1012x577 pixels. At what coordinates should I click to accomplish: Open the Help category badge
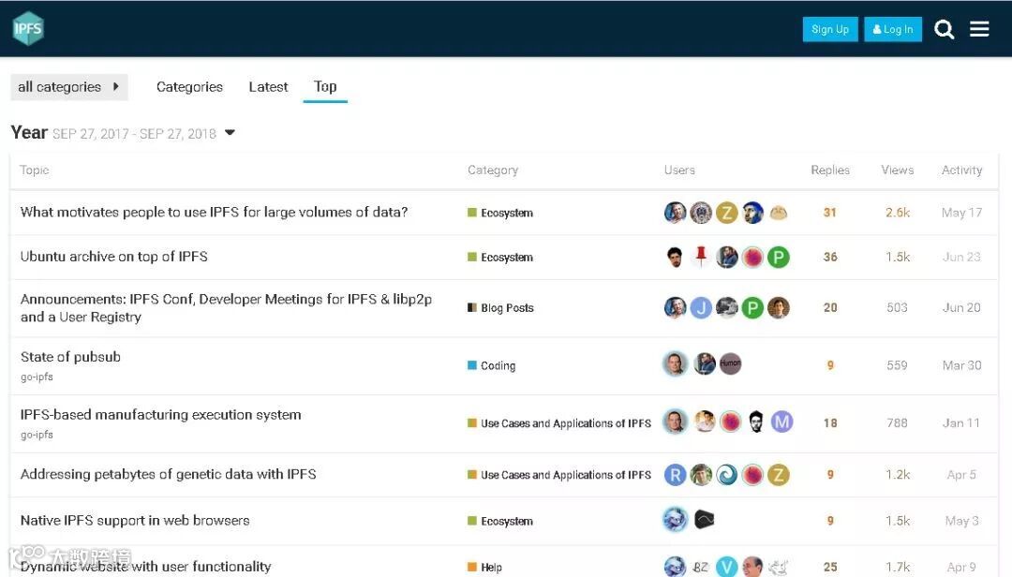[x=484, y=568]
